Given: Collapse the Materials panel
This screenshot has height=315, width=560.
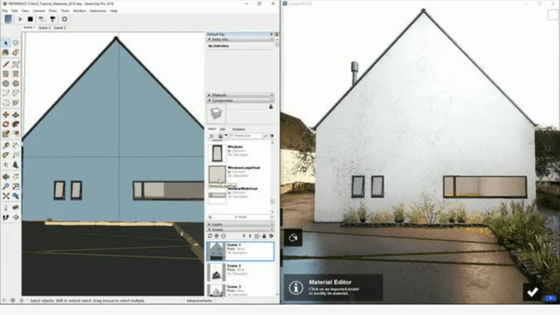Looking at the screenshot, I should (x=240, y=94).
